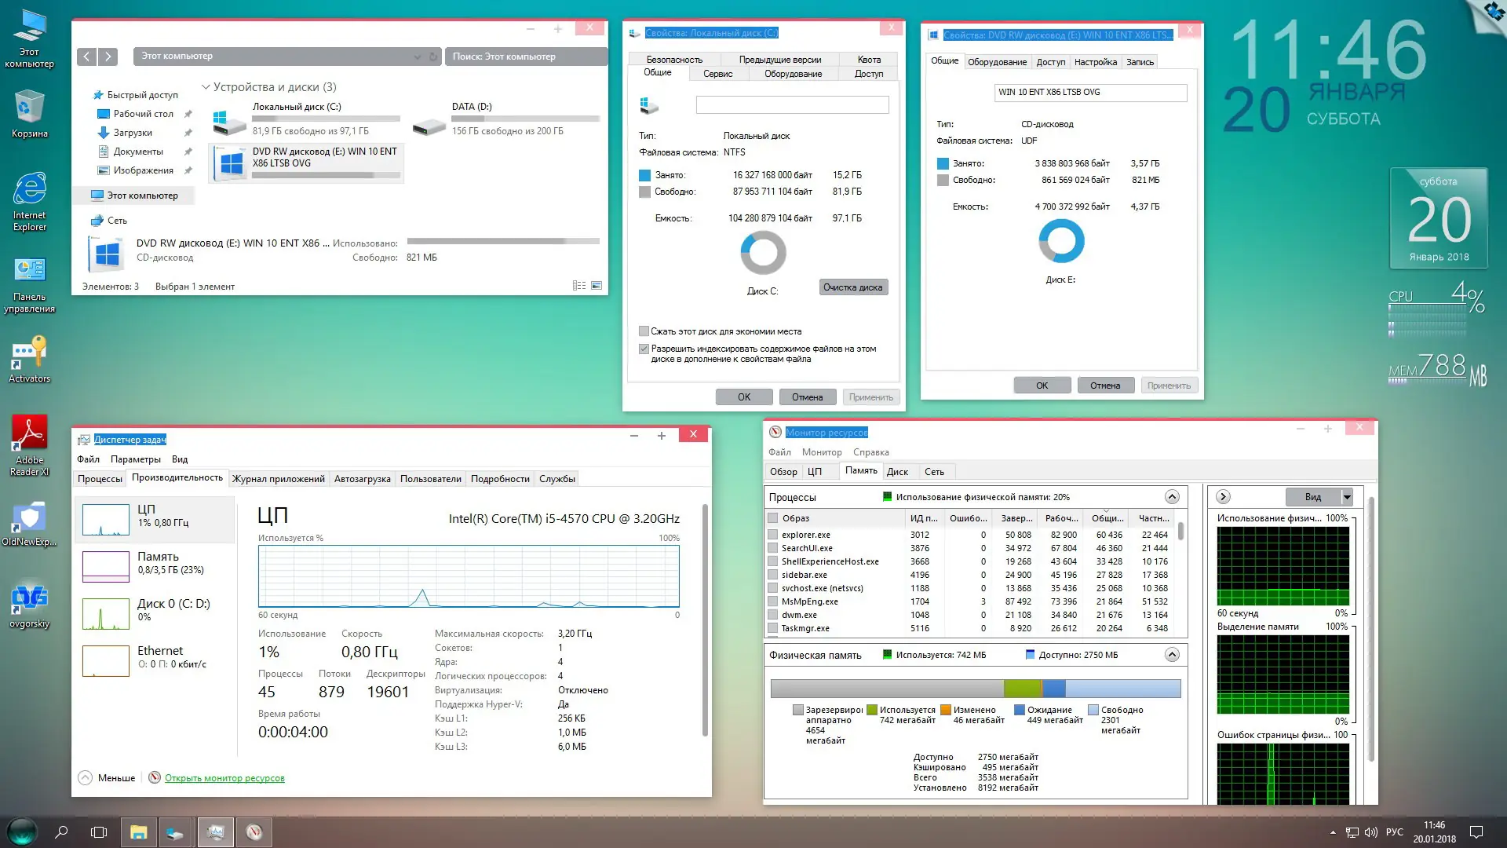
Task: Collapse the Процессы section in Resource Monitor
Action: pyautogui.click(x=1171, y=497)
